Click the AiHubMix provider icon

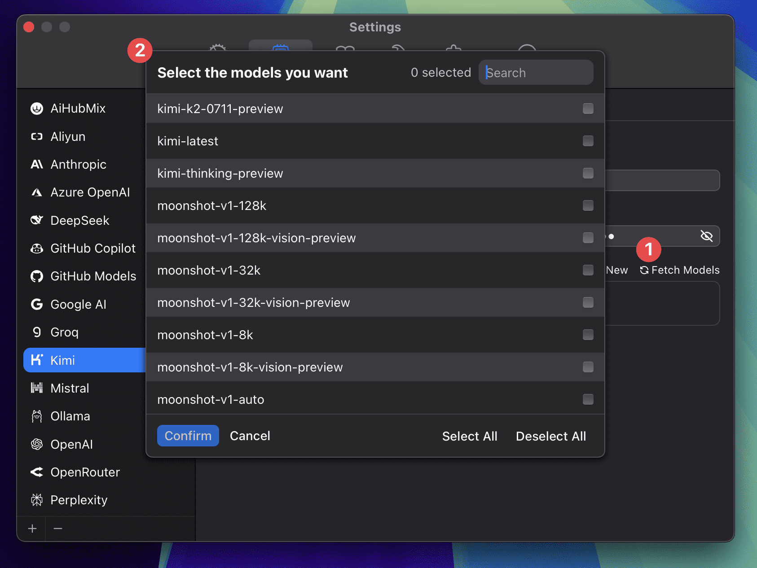(x=37, y=109)
